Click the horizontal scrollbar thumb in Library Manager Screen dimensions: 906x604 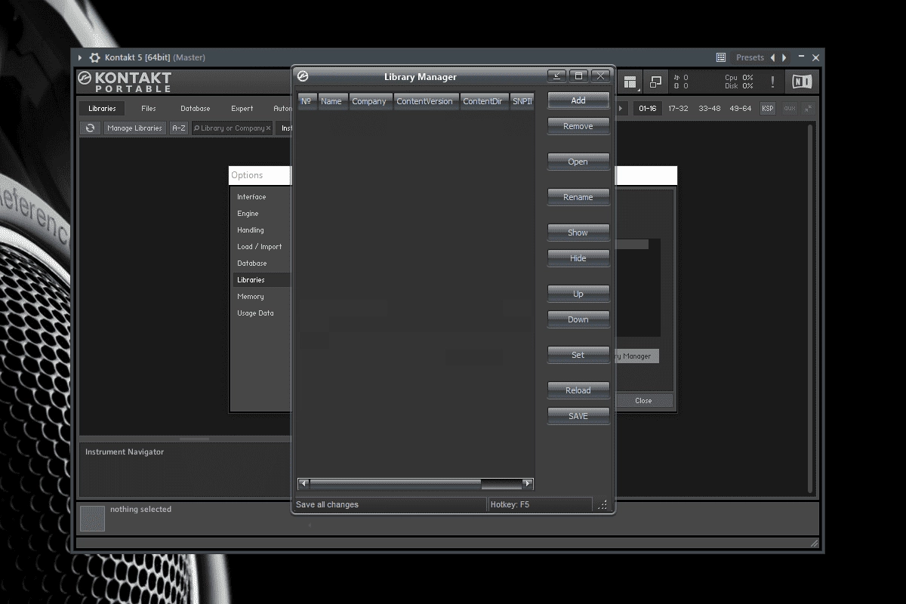pyautogui.click(x=395, y=483)
